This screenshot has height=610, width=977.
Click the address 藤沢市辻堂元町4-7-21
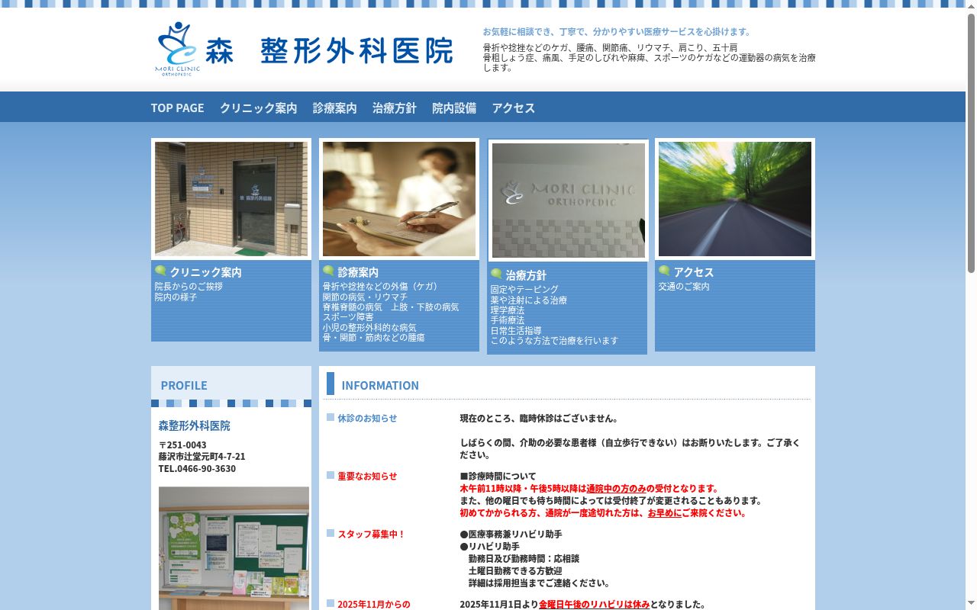click(202, 456)
